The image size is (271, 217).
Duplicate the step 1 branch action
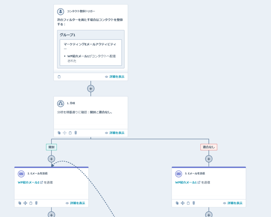59,133
